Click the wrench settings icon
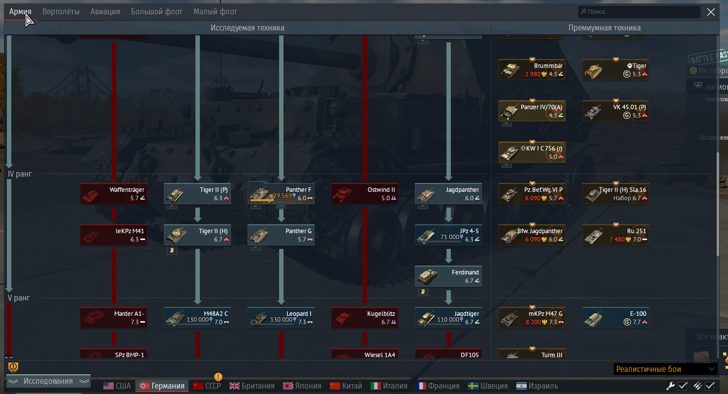The image size is (728, 394). click(670, 386)
